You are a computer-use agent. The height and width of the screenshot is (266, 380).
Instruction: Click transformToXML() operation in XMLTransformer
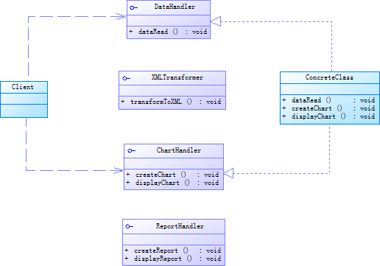pos(171,102)
